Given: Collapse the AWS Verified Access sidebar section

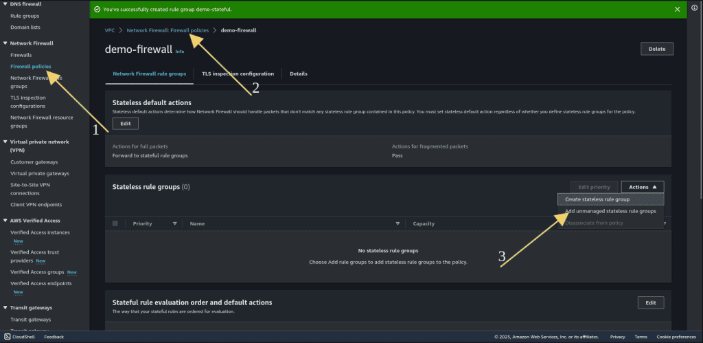Looking at the screenshot, I should (x=5, y=221).
